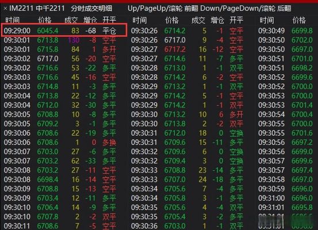Select price 6707.0
This screenshot has width=318, height=230.
(175, 179)
